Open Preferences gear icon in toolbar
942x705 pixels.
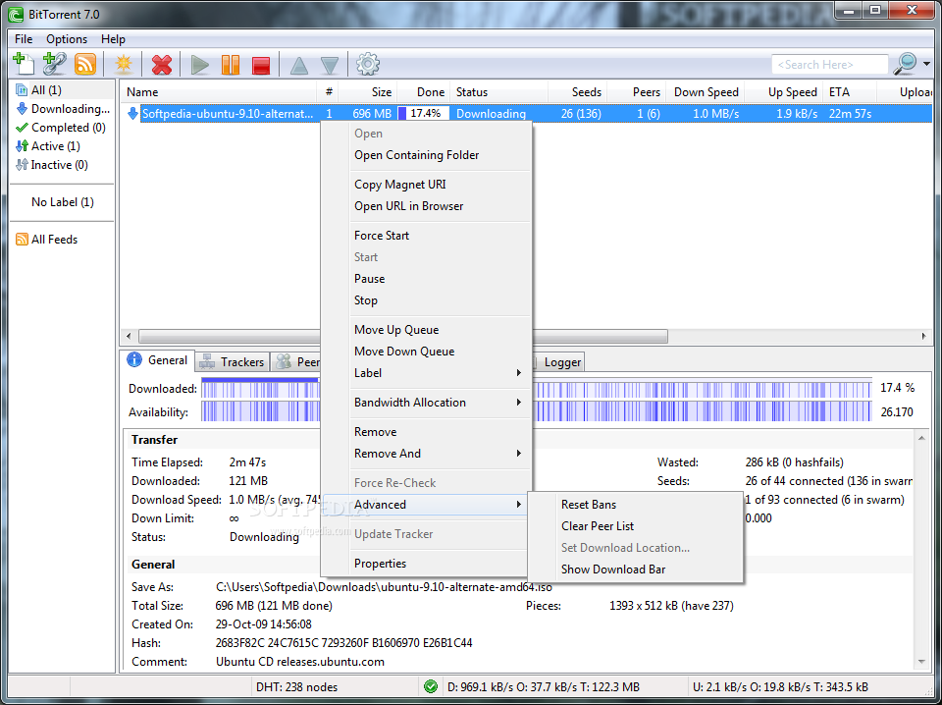(368, 65)
